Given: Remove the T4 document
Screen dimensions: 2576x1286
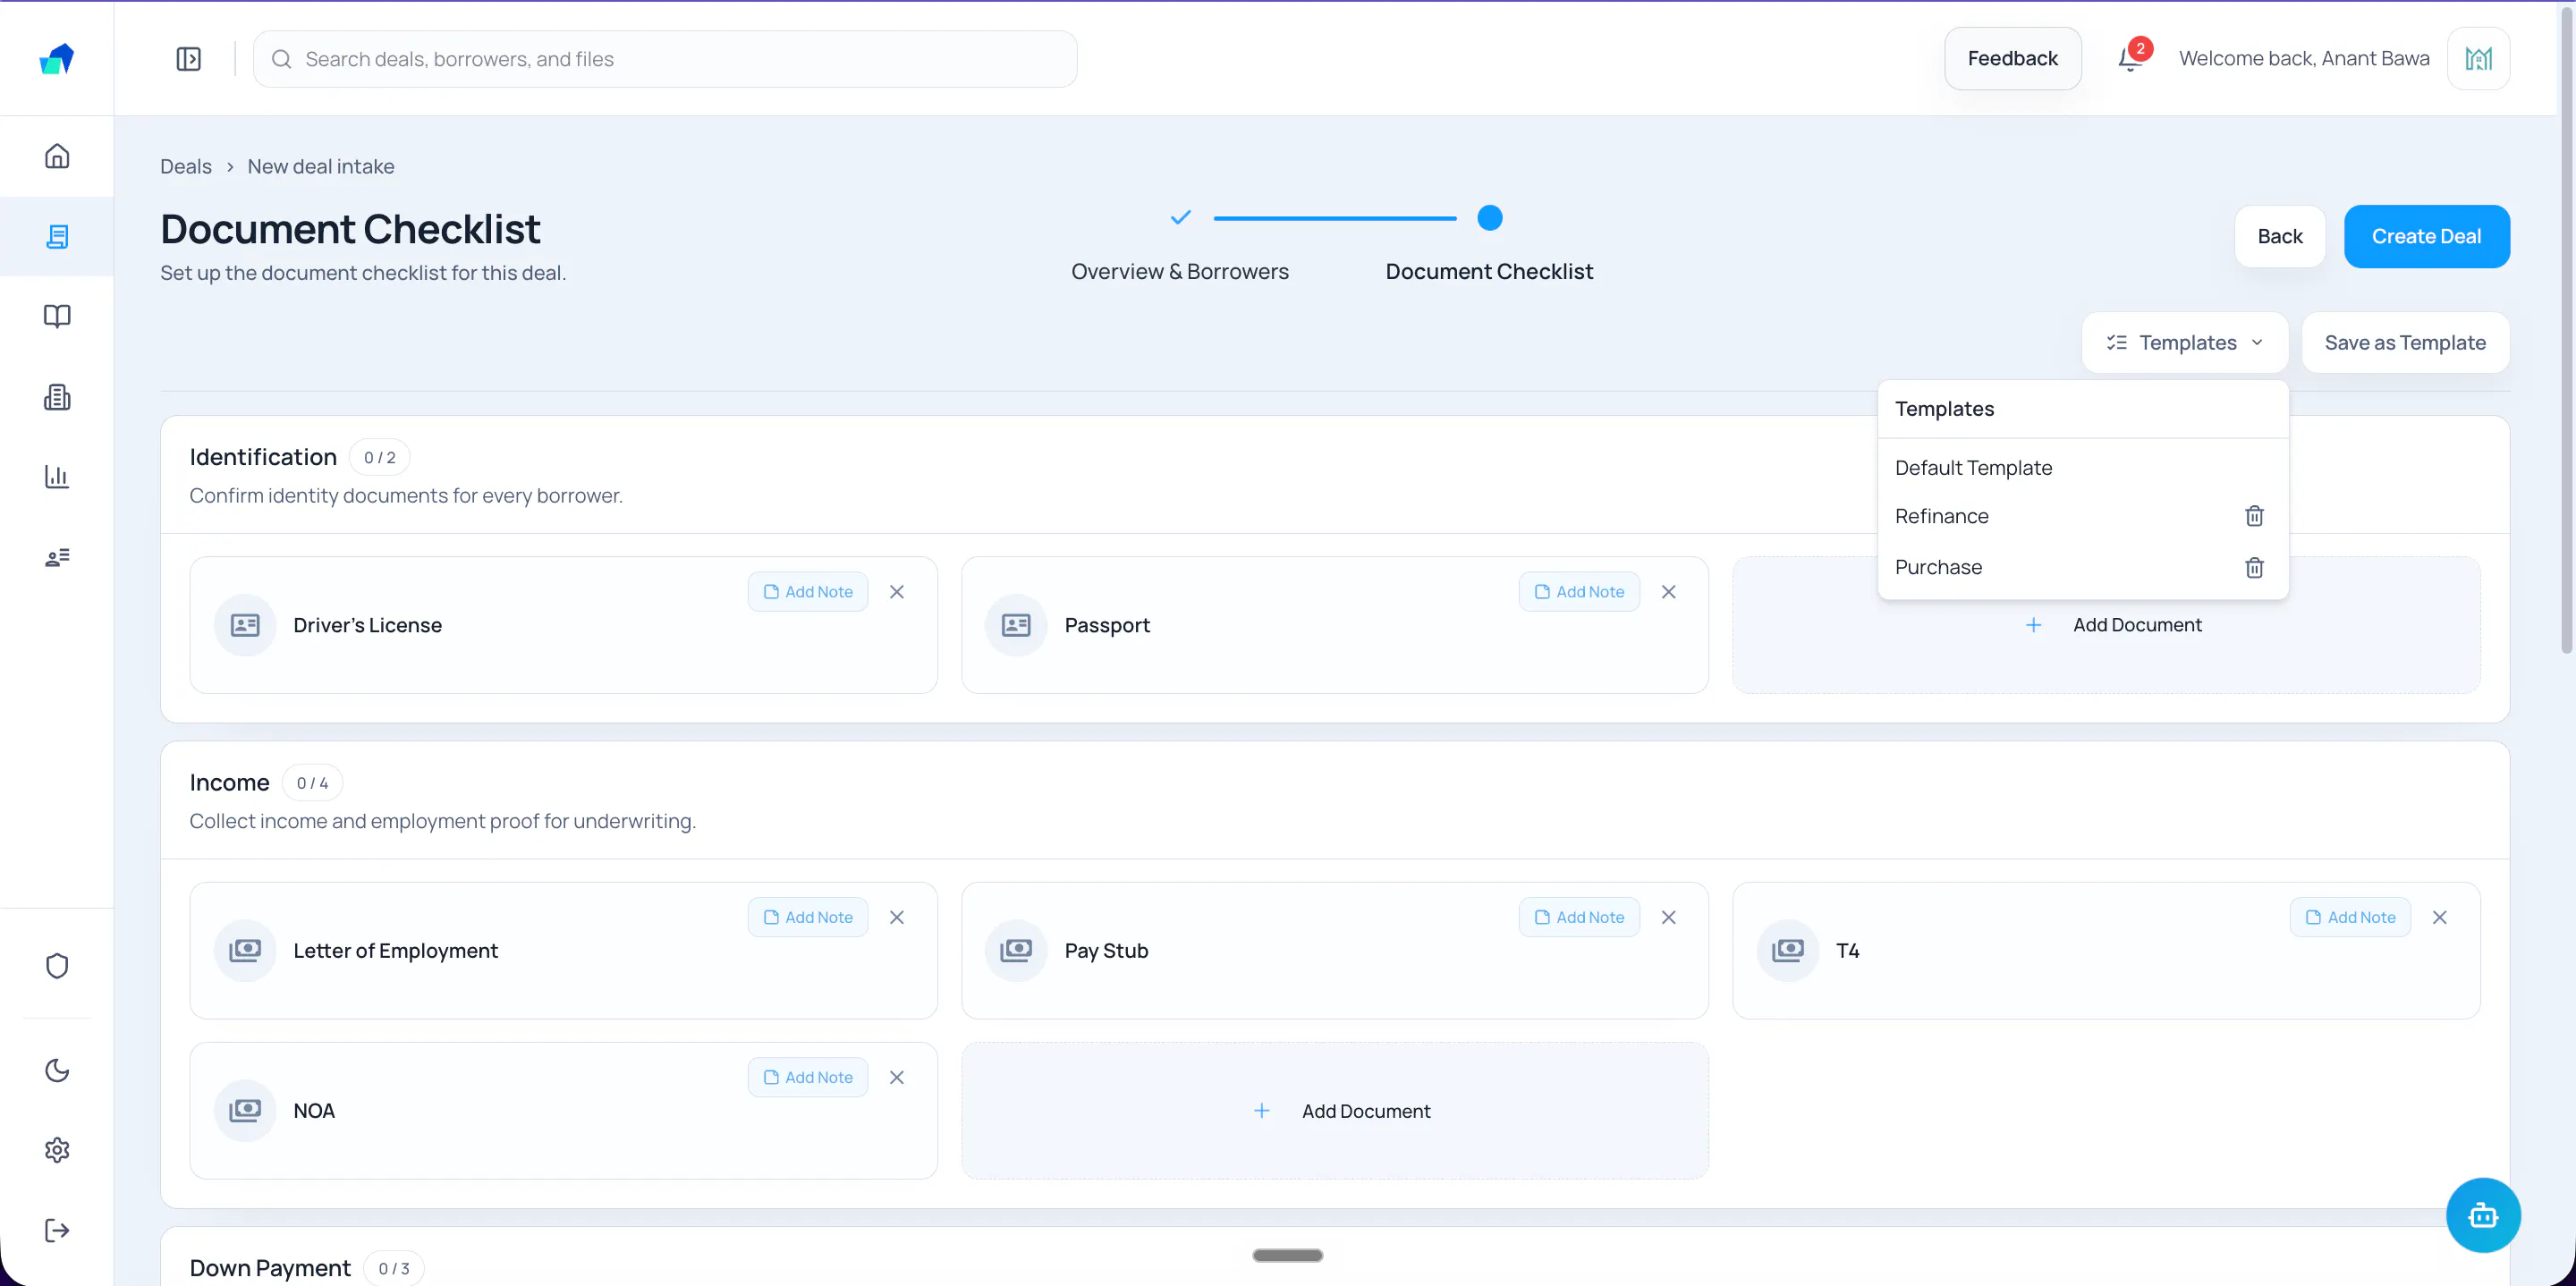Looking at the screenshot, I should coord(2440,917).
